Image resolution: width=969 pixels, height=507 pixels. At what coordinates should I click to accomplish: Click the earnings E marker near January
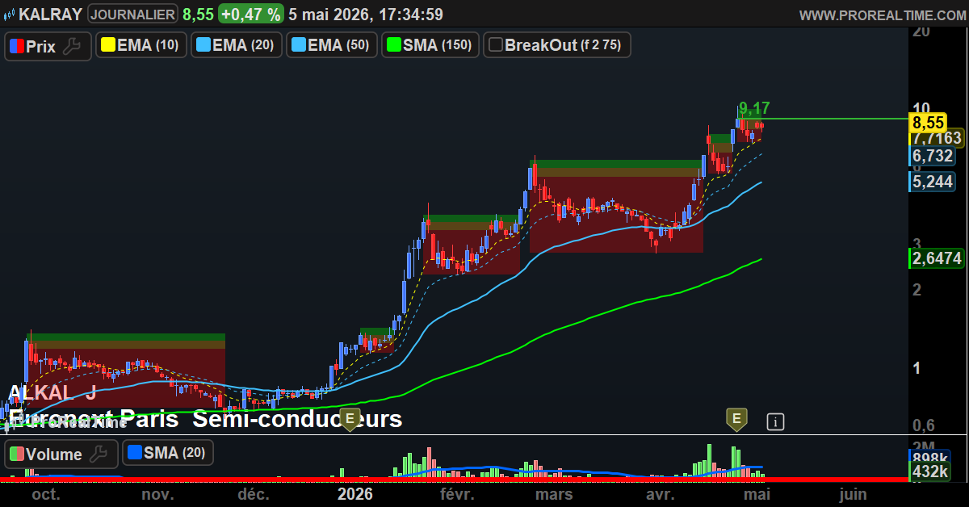[350, 418]
